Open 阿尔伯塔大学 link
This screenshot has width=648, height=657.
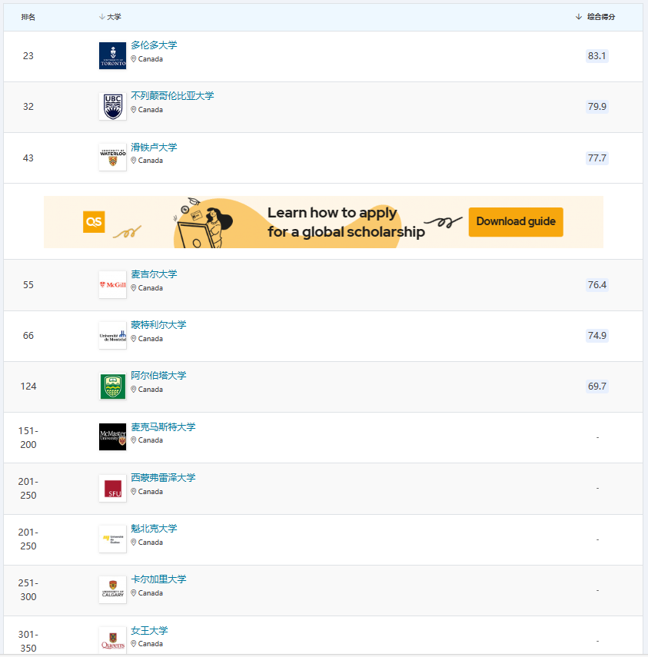(158, 376)
